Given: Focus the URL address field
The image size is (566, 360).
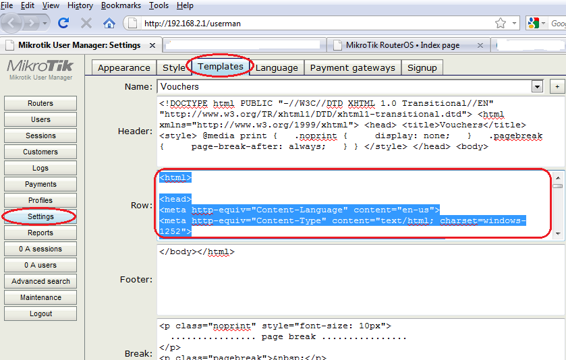Looking at the screenshot, I should [x=318, y=24].
